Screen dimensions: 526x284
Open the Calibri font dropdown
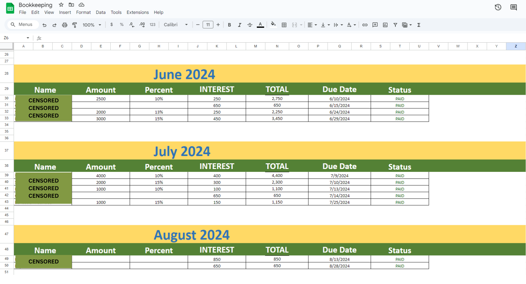click(176, 25)
